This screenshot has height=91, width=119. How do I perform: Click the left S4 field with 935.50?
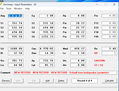(16, 37)
